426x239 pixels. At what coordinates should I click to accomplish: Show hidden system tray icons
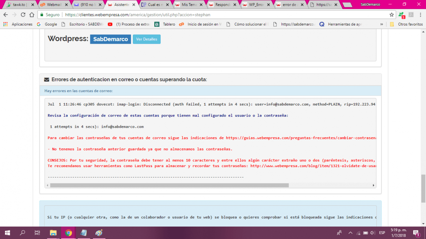pos(350,233)
